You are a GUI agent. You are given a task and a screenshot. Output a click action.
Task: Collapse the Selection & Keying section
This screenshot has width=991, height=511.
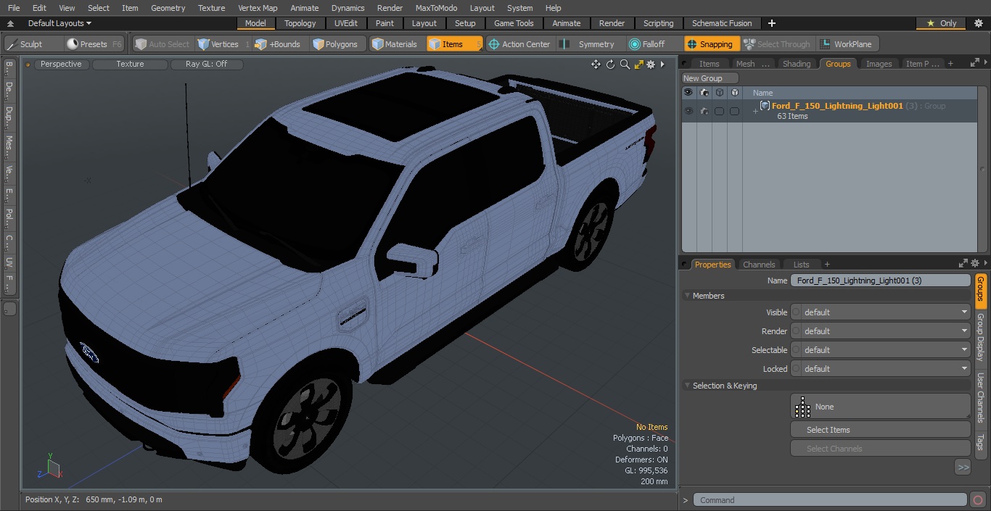[x=688, y=386]
